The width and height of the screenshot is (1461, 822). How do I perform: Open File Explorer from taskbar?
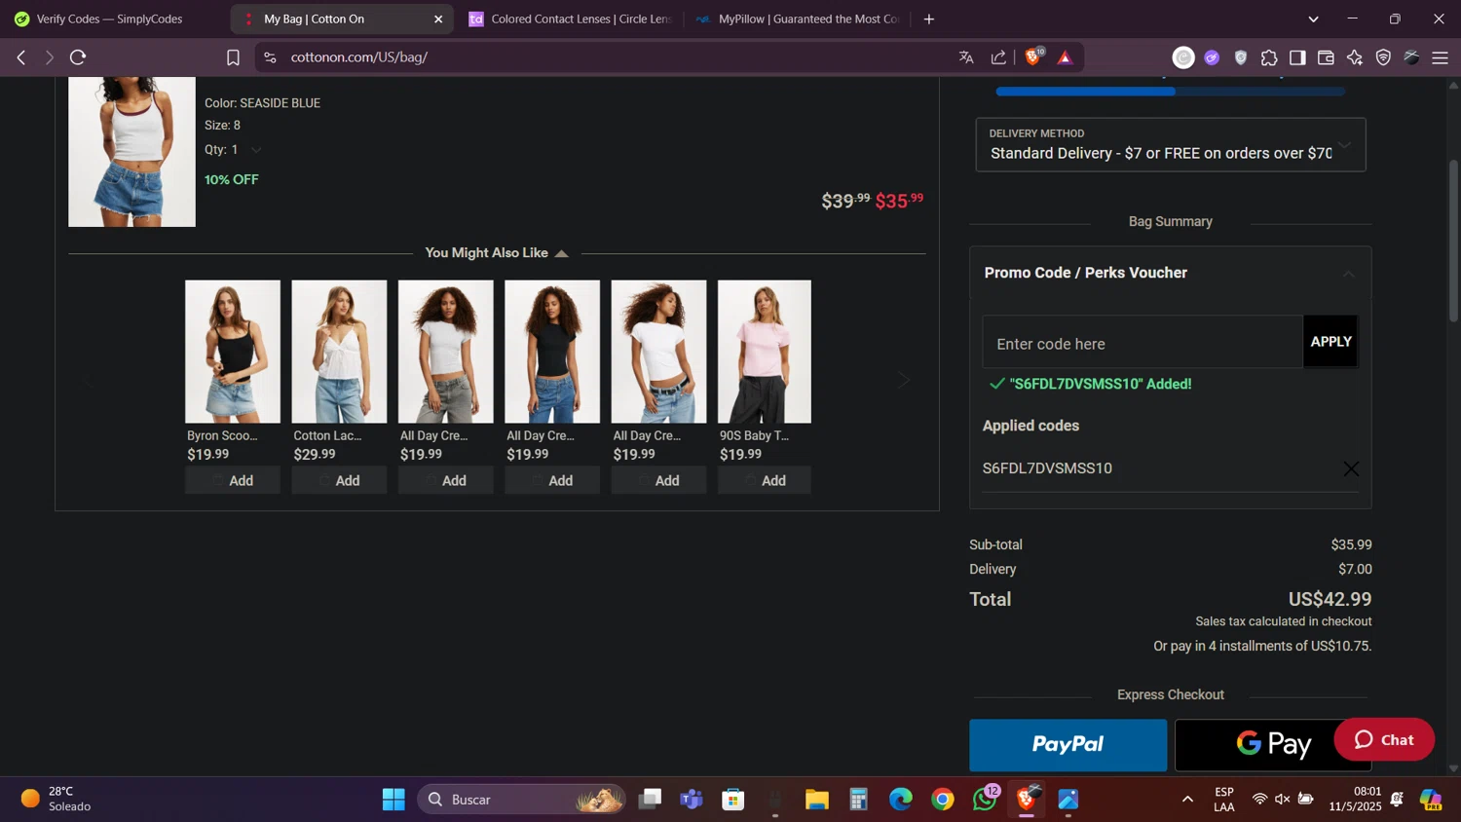[816, 800]
